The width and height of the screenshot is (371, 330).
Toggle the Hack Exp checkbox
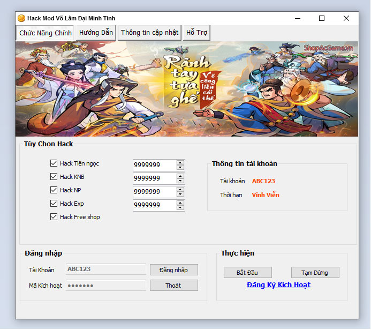pos(54,204)
